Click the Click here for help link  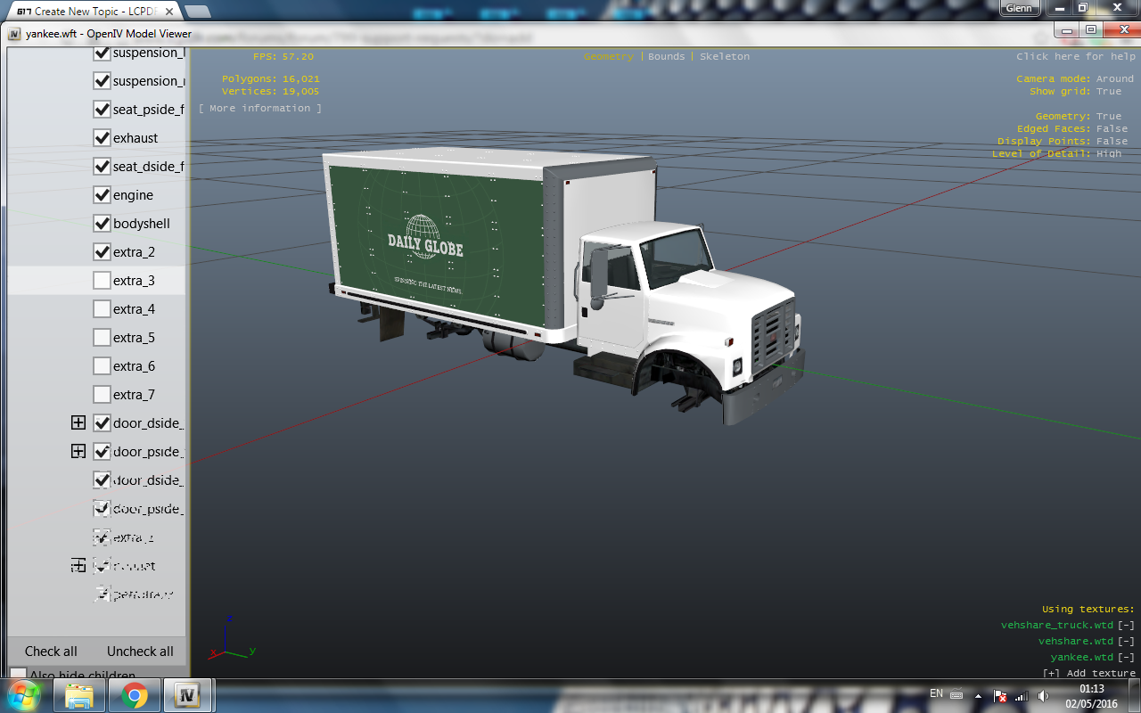pyautogui.click(x=1076, y=56)
